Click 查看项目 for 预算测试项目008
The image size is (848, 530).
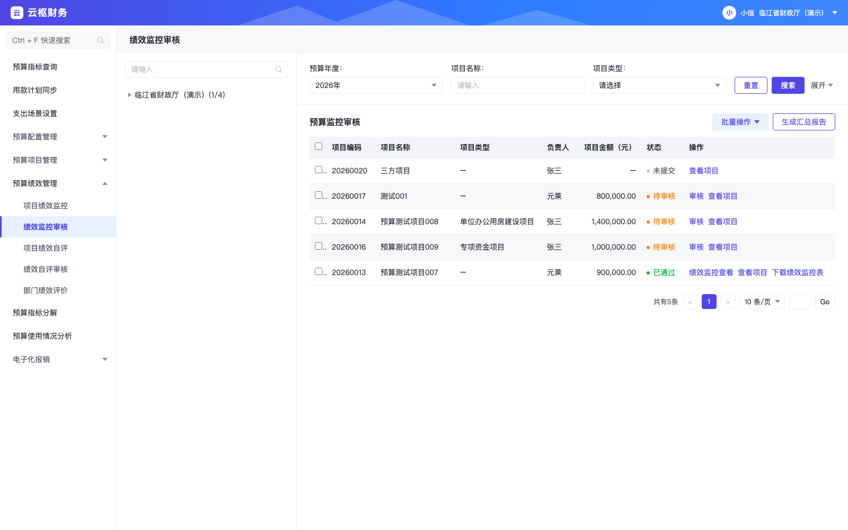point(723,222)
